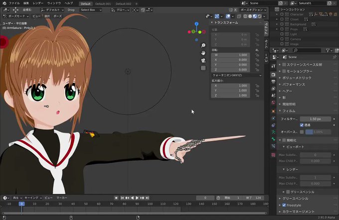339x220 pixels.
Task: Expand the ボリューメトリック panel
Action: click(x=280, y=78)
